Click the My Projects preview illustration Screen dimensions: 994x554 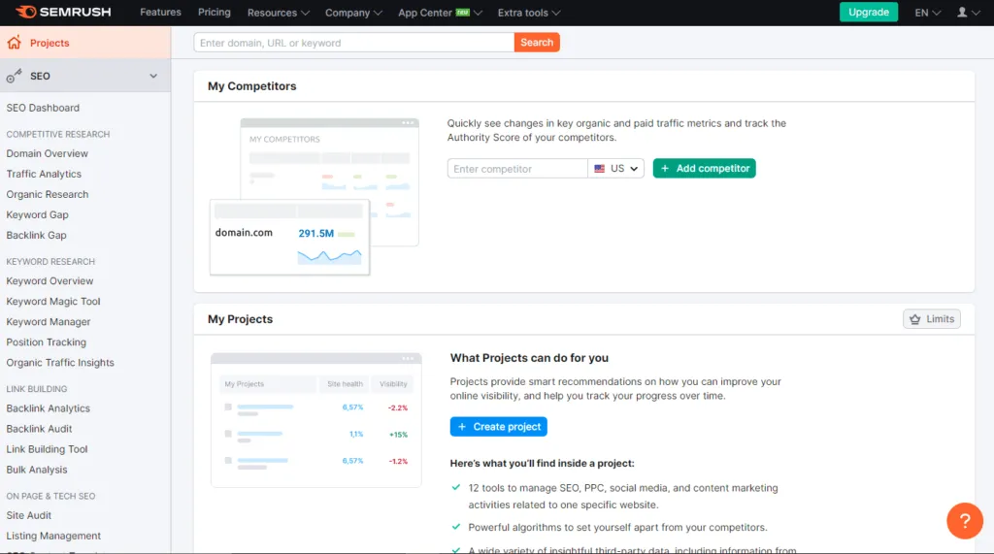coord(316,420)
